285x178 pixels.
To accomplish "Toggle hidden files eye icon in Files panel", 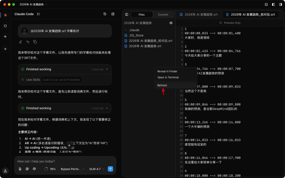I will pos(171,23).
